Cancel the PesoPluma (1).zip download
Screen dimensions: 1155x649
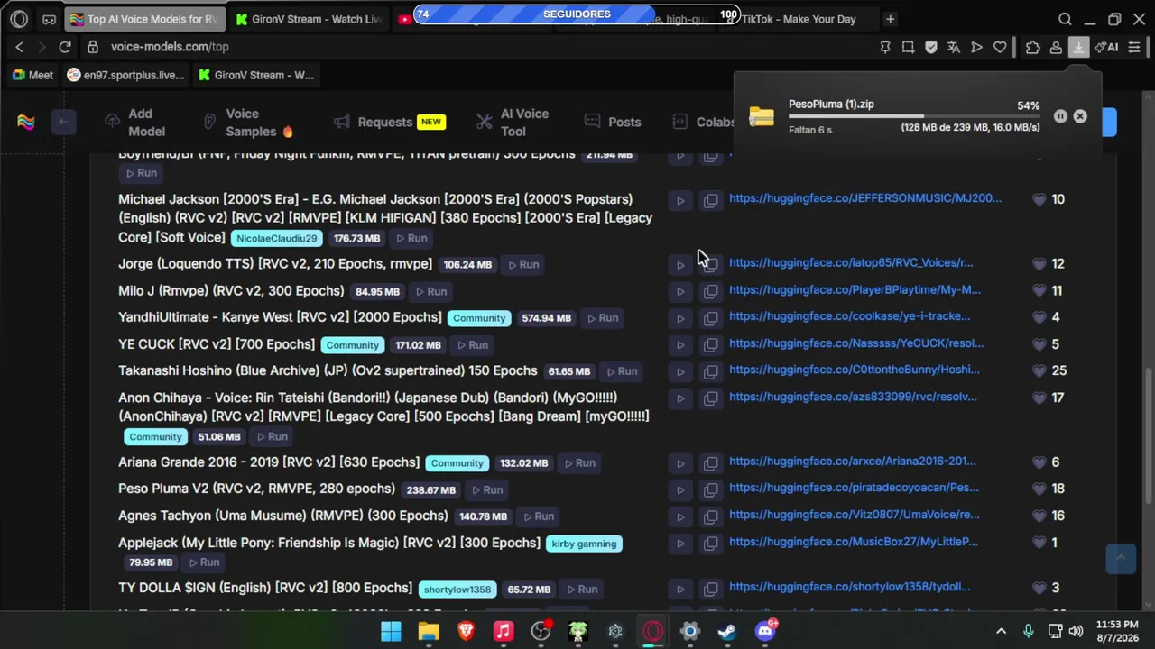(1080, 116)
